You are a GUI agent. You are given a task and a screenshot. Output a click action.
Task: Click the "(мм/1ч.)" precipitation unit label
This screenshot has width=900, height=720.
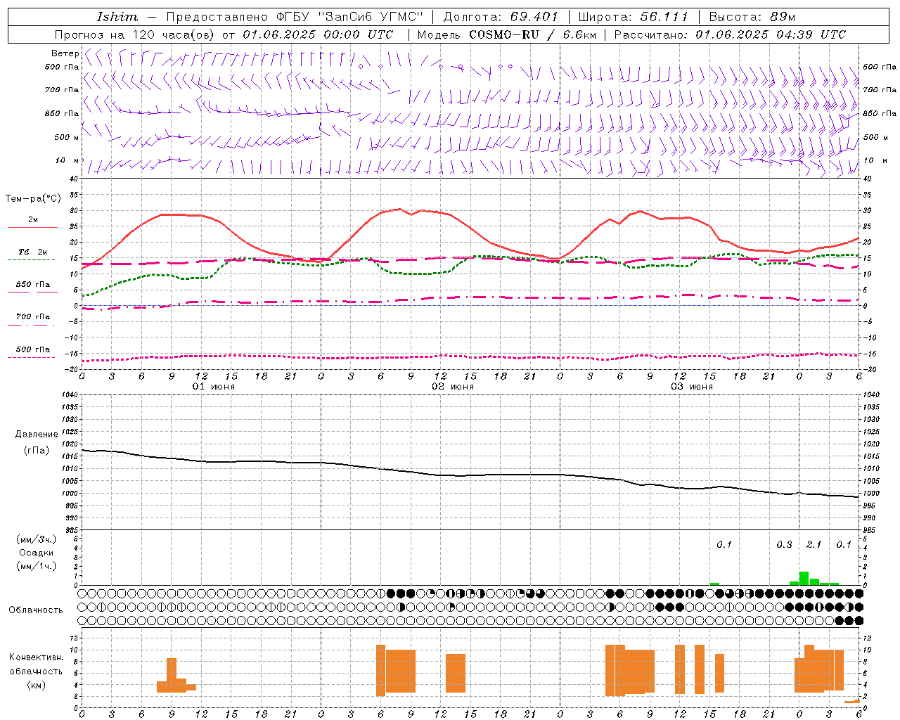tap(37, 566)
